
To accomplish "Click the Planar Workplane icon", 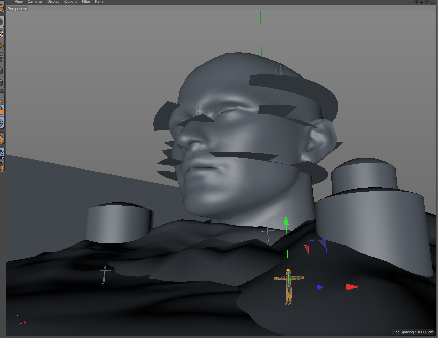I will tap(2, 166).
